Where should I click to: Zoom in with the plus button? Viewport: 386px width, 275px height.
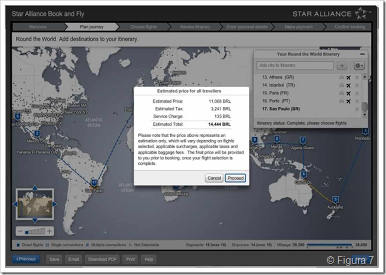[x=49, y=232]
